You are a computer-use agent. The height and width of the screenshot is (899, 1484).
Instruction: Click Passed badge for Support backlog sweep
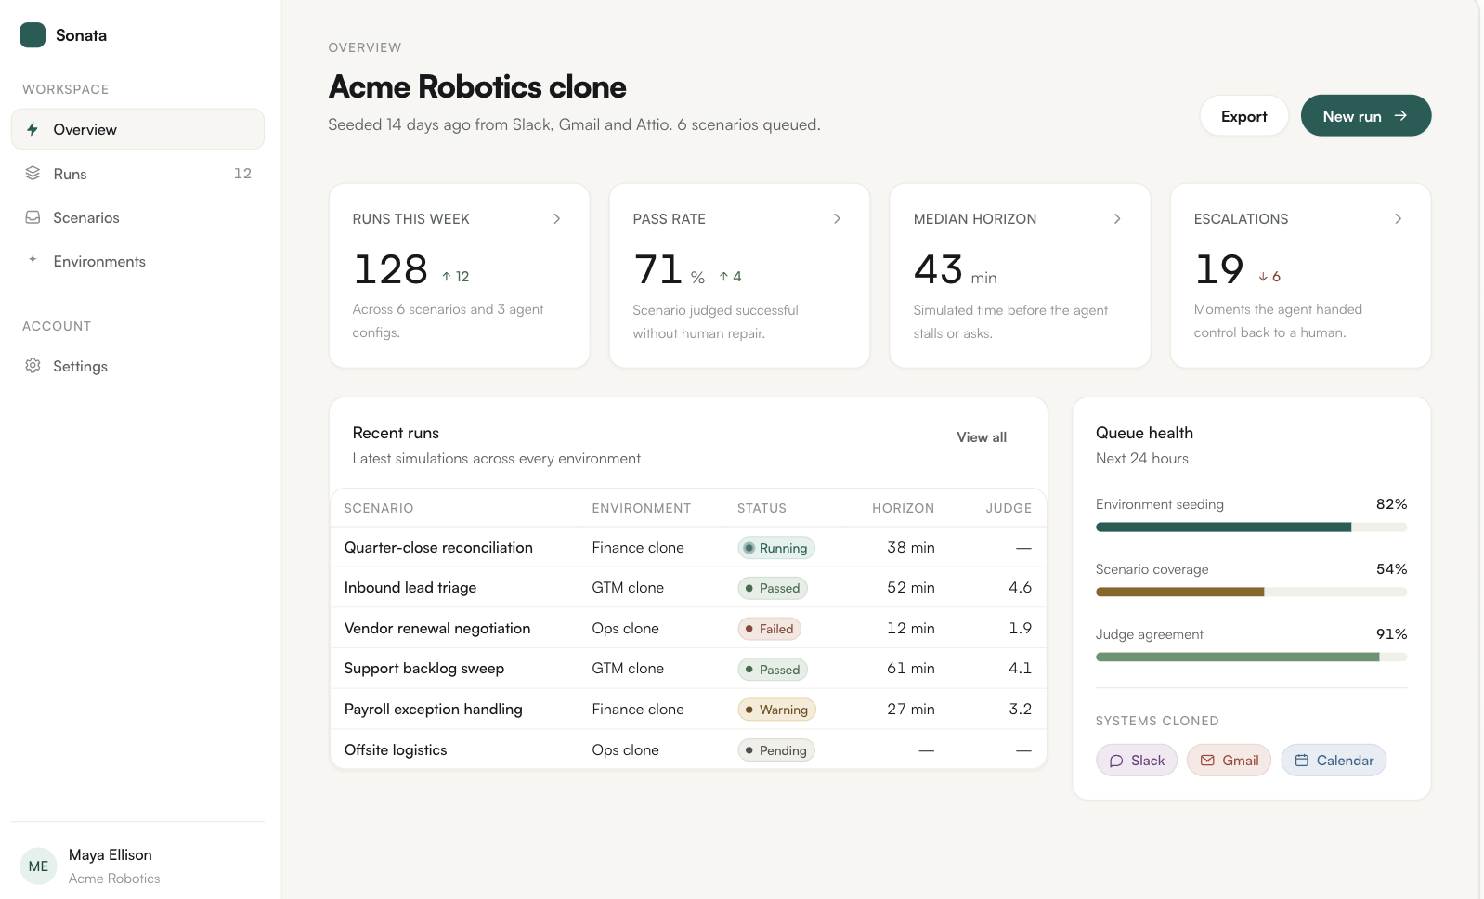coord(773,670)
